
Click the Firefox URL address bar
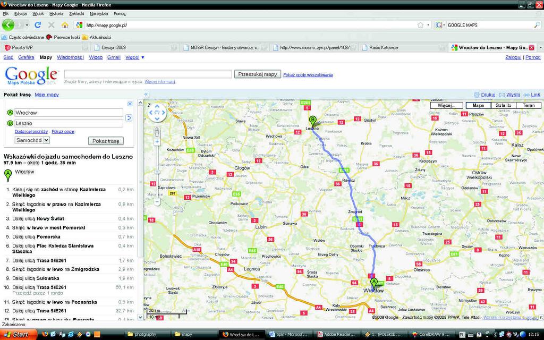250,25
